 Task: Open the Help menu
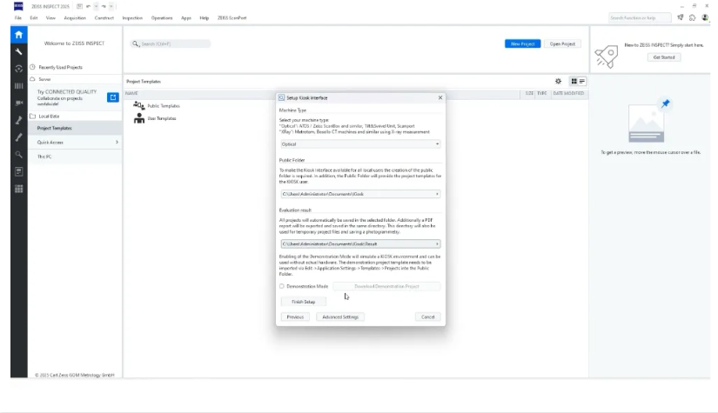[x=205, y=18]
